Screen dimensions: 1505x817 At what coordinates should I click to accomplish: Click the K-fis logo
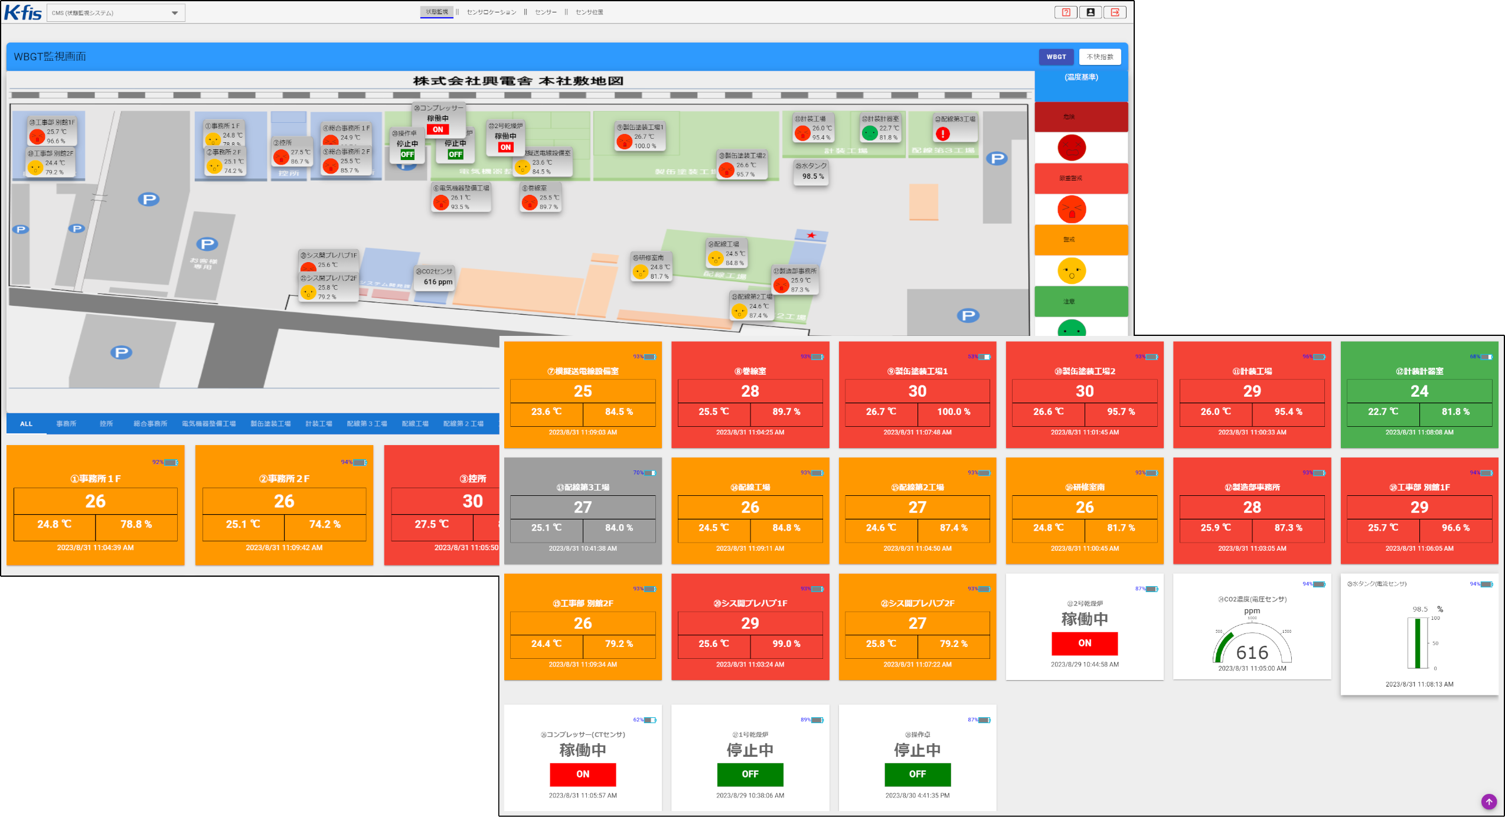(x=22, y=12)
